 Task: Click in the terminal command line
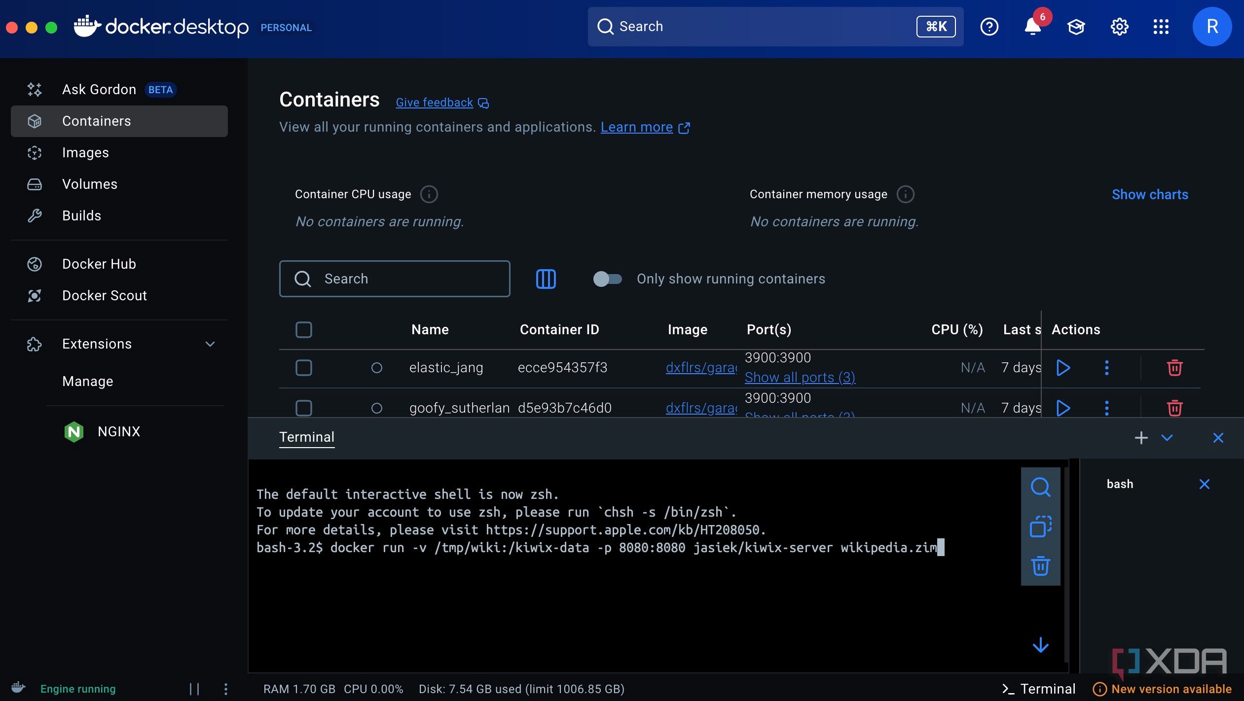tap(600, 548)
